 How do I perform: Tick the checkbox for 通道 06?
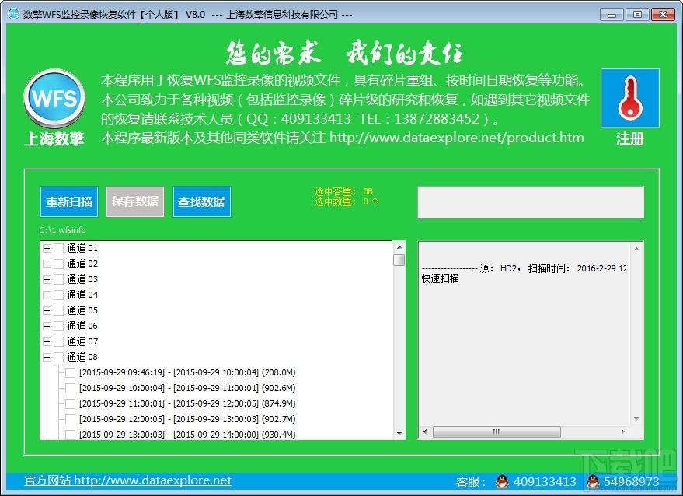[x=59, y=326]
